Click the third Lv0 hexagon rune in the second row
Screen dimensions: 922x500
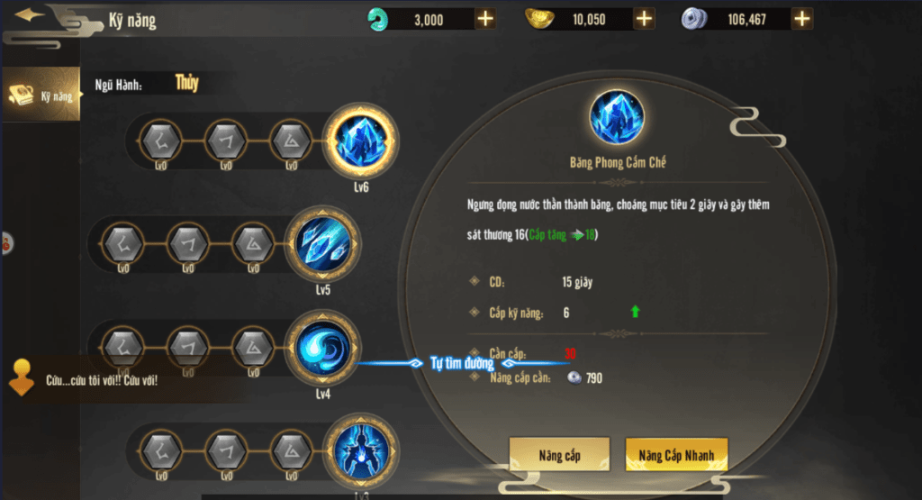253,243
